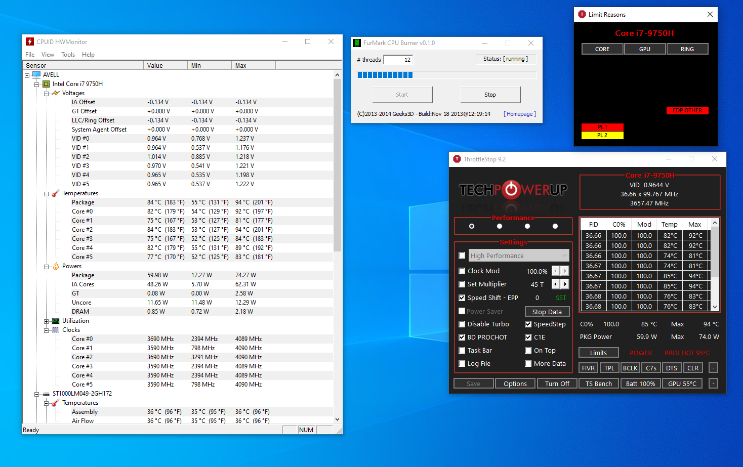Image resolution: width=743 pixels, height=467 pixels.
Task: Collapse the Powers section
Action: 46,266
